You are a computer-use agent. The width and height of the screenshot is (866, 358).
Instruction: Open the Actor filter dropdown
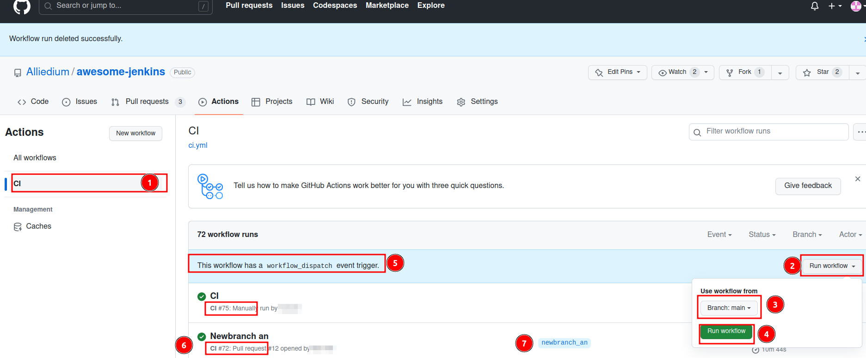pos(850,235)
